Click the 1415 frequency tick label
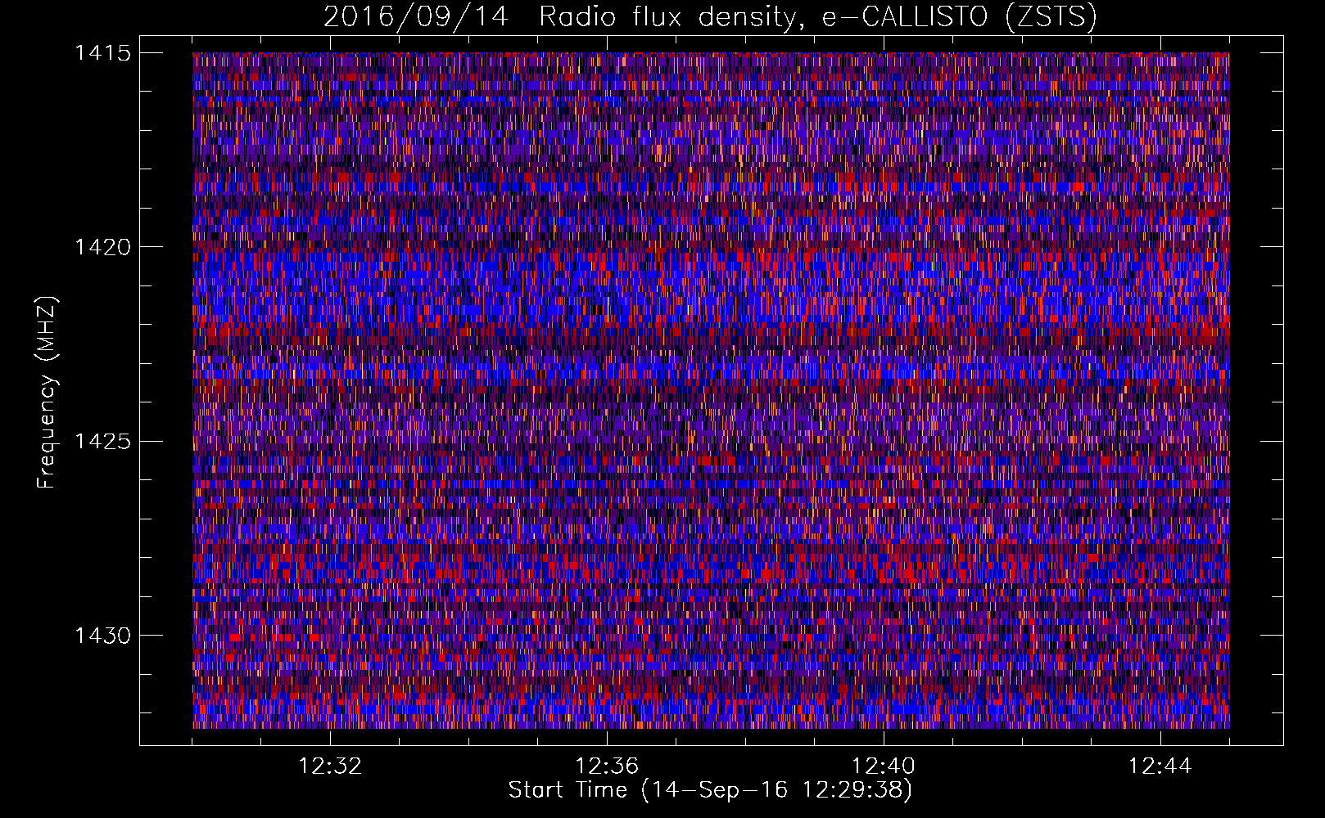This screenshot has width=1325, height=818. pos(102,53)
